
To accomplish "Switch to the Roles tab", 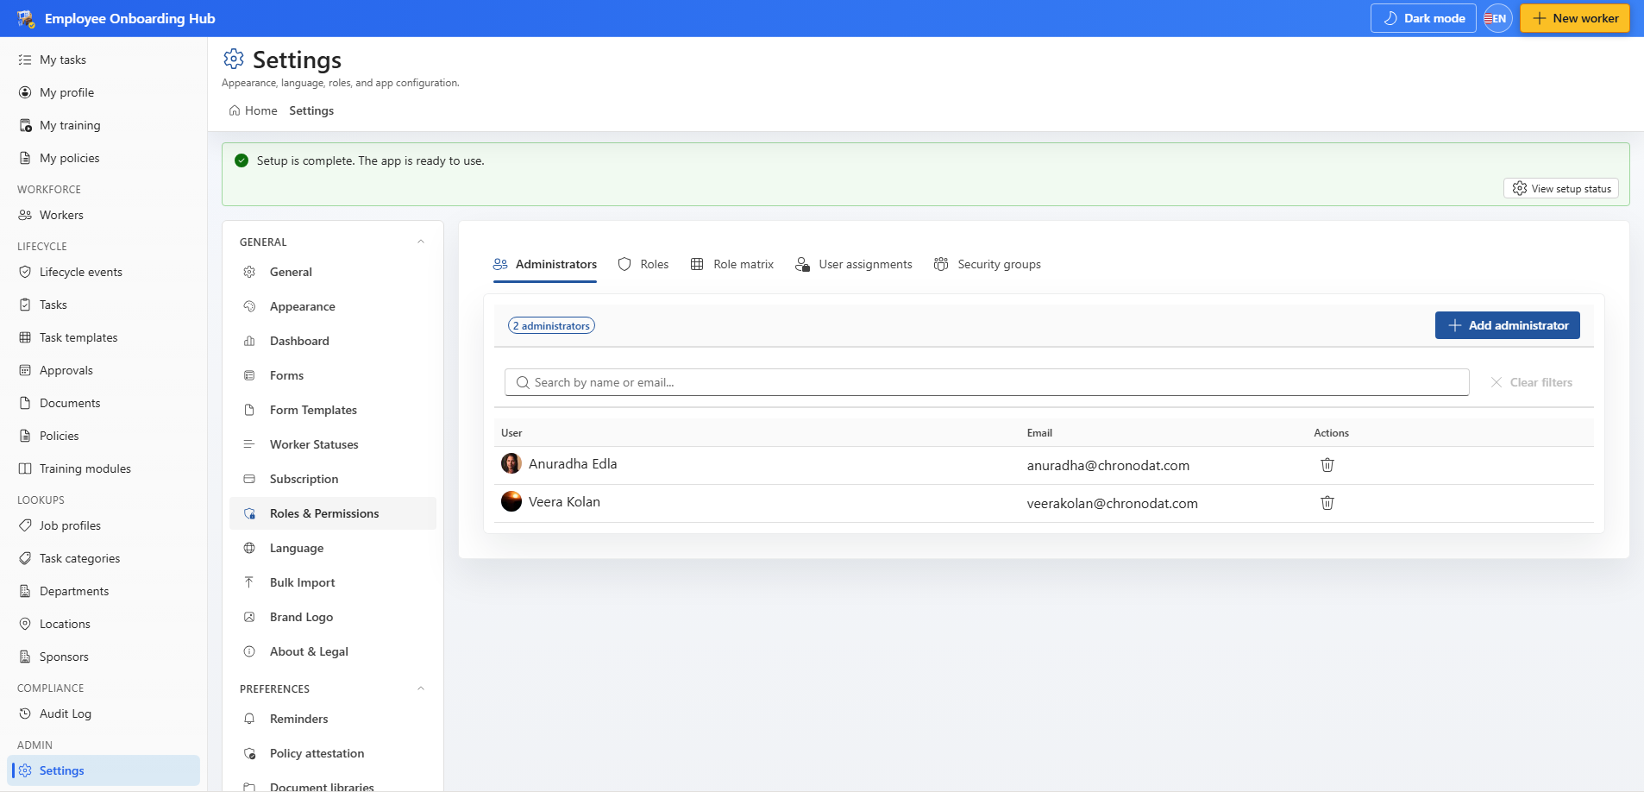I will click(x=643, y=264).
